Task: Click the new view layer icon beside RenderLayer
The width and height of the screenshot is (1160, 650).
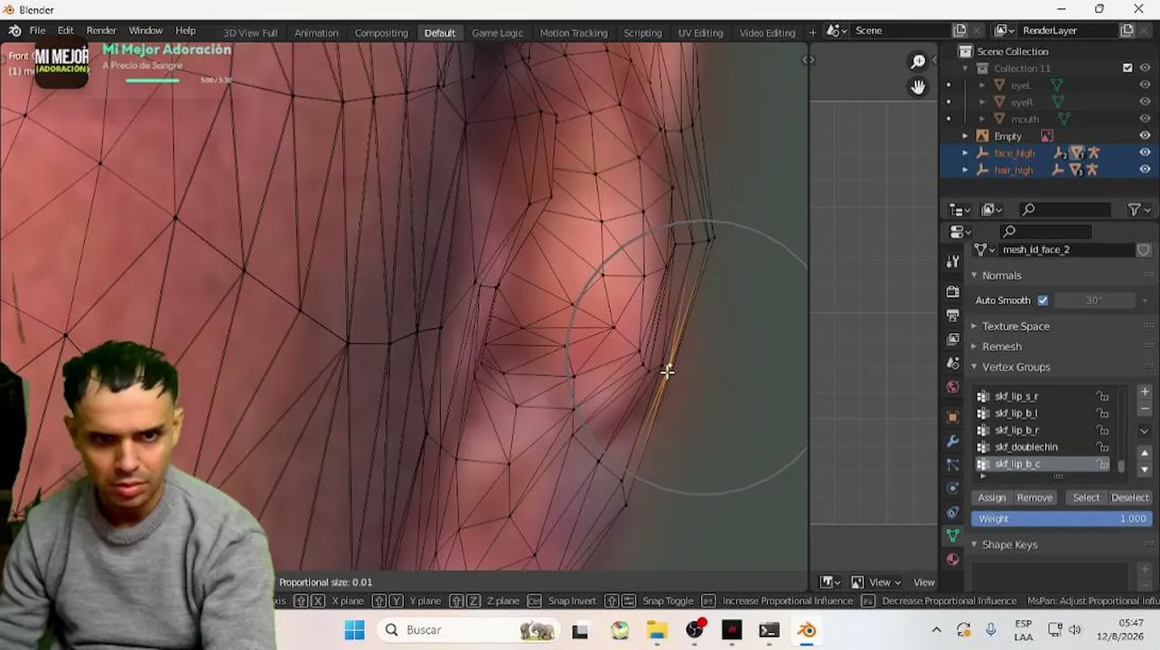Action: pyautogui.click(x=1127, y=31)
